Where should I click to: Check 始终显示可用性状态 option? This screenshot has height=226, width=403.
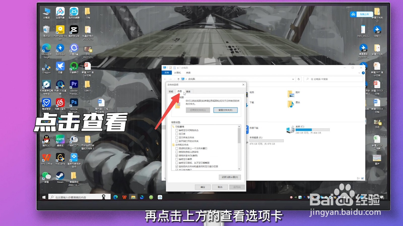[177, 130]
